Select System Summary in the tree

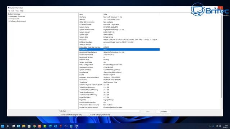point(14,14)
